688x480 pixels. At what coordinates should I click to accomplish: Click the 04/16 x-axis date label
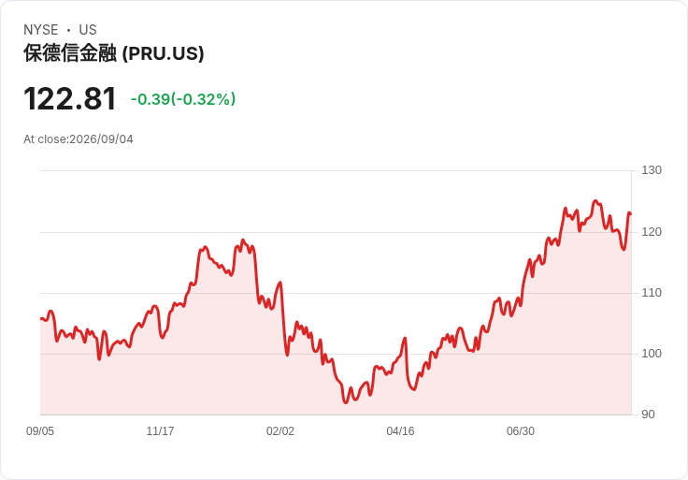400,431
